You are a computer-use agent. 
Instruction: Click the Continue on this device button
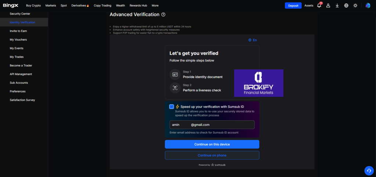[x=212, y=144]
